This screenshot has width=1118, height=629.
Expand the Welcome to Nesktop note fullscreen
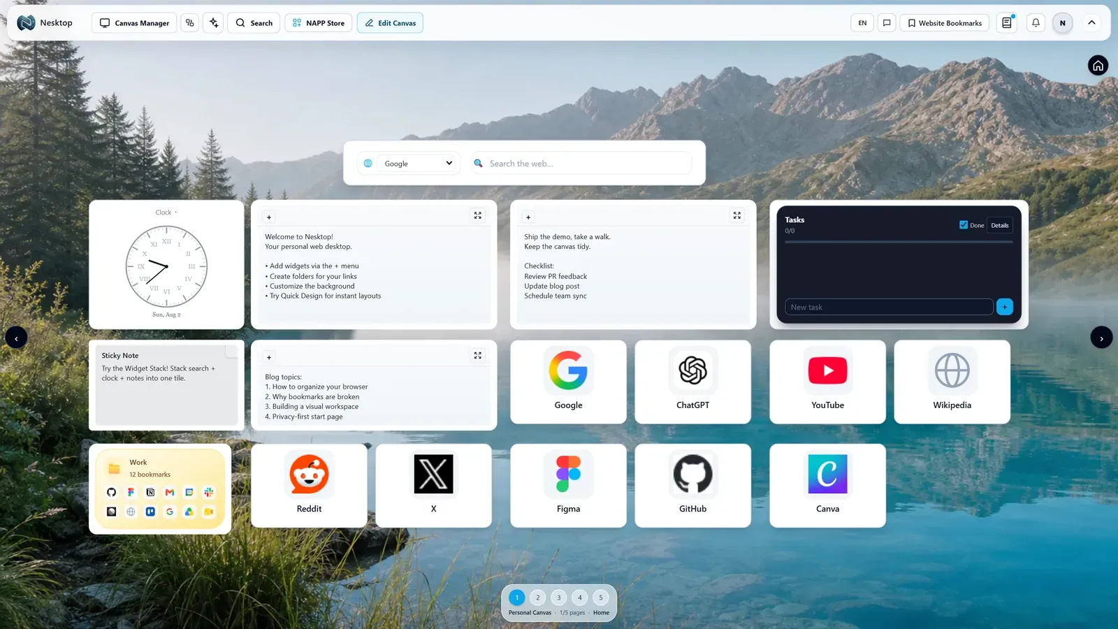tap(478, 216)
